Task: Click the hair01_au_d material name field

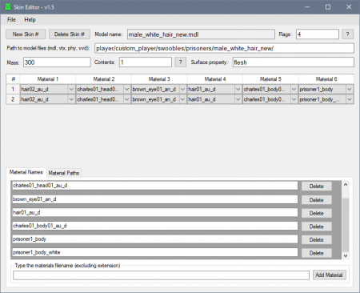Action: click(154, 212)
